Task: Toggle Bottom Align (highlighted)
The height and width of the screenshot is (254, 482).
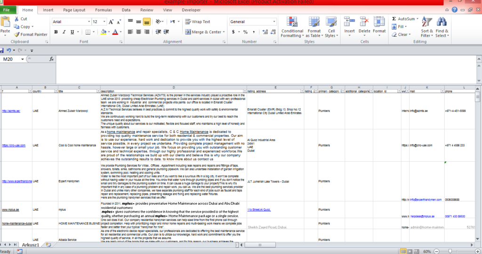Action: 147,22
